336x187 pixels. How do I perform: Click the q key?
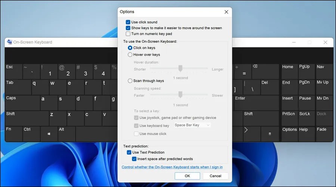(x=40, y=87)
